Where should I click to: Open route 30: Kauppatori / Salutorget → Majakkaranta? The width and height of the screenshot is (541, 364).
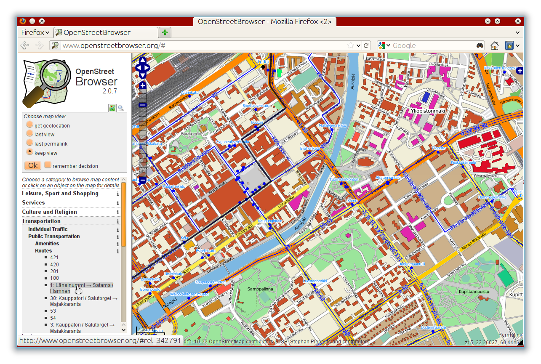pos(84,301)
